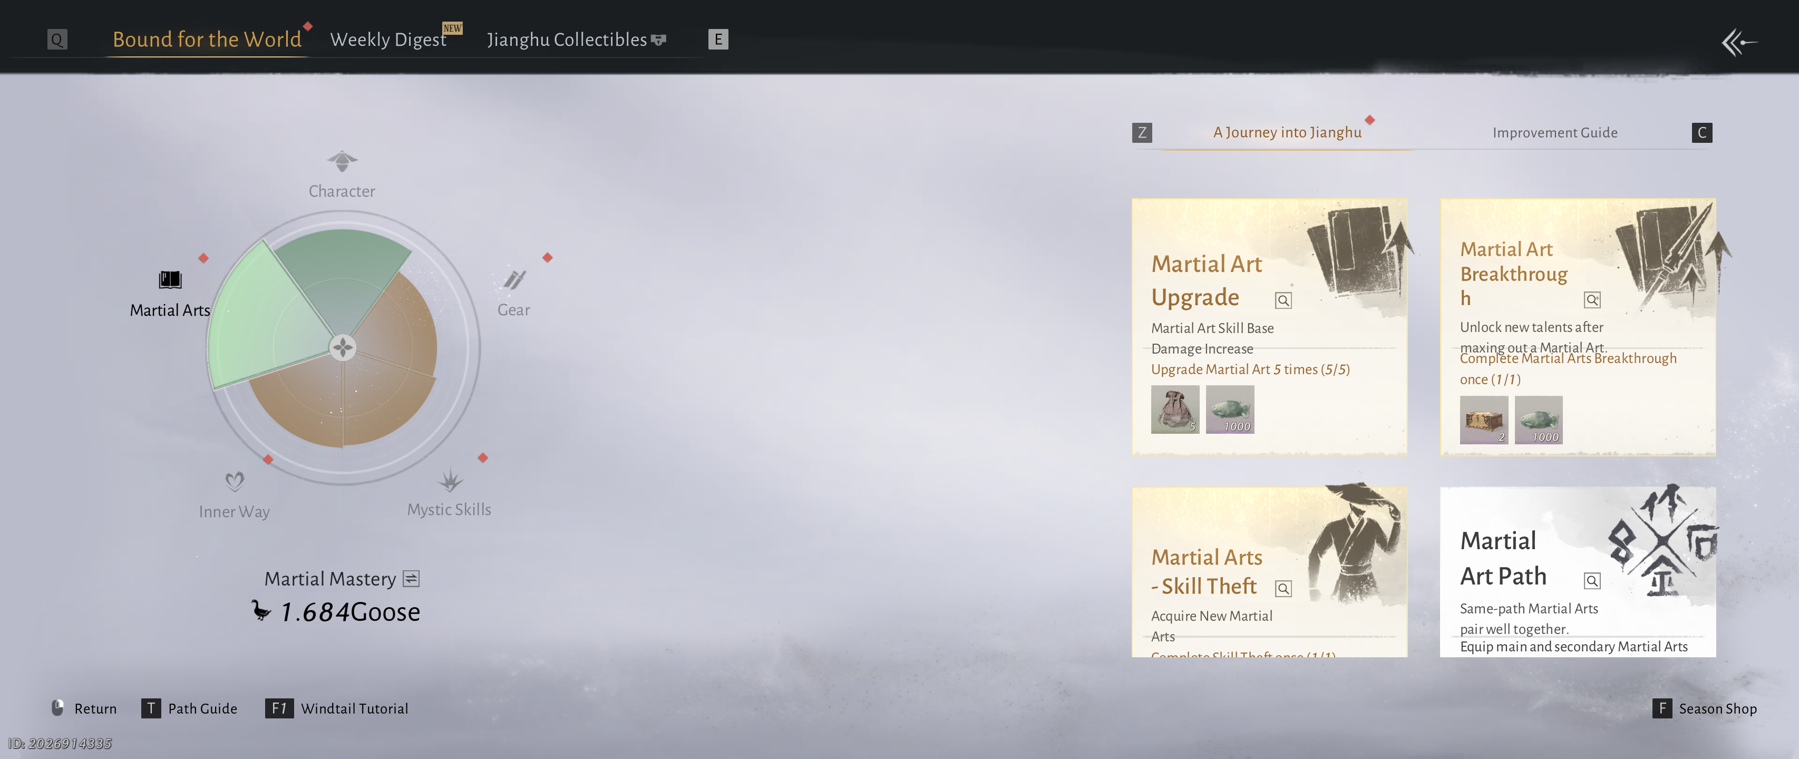The width and height of the screenshot is (1799, 759).
Task: Toggle the Martial Mastery switch icon
Action: coord(411,578)
